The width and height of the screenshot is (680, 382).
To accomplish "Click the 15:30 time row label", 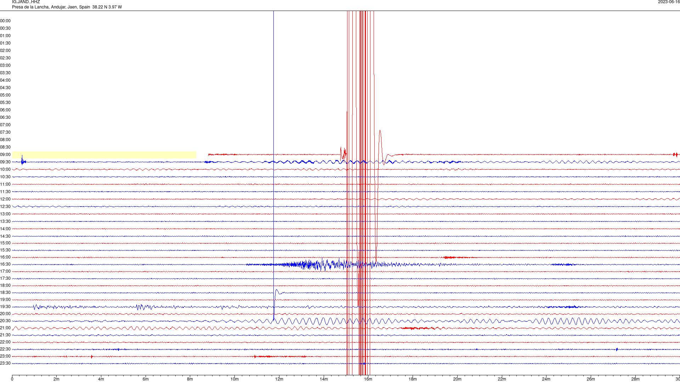I will point(5,250).
